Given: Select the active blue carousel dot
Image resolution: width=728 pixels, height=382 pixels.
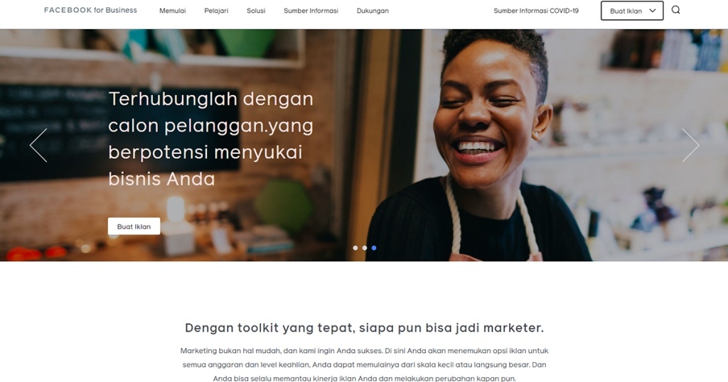Looking at the screenshot, I should coord(374,248).
